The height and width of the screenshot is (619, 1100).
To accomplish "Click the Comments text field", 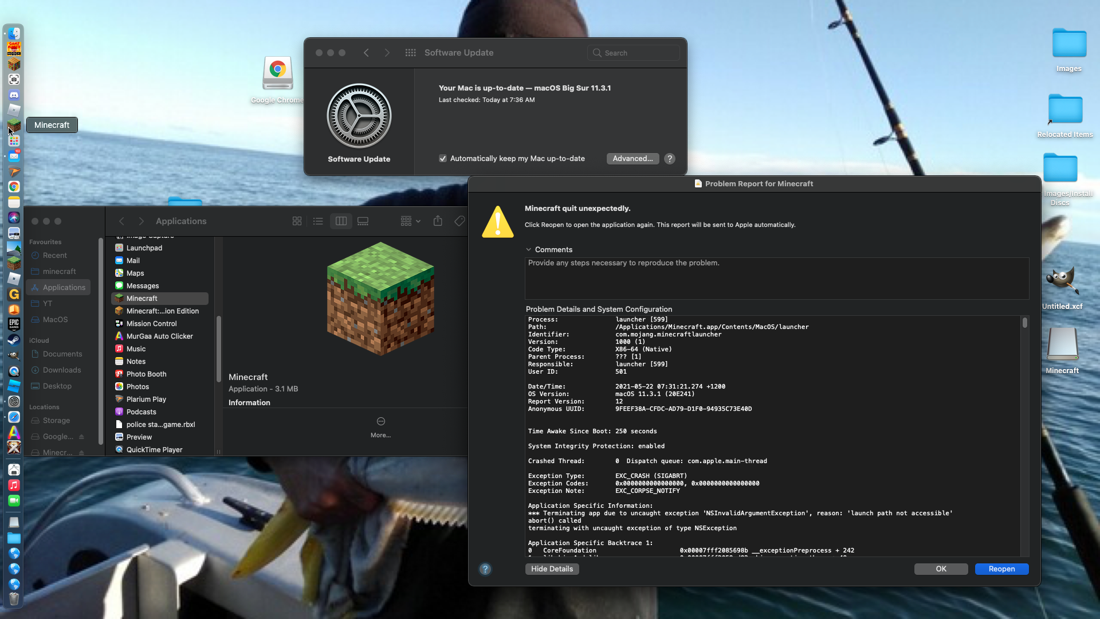I will 776,279.
